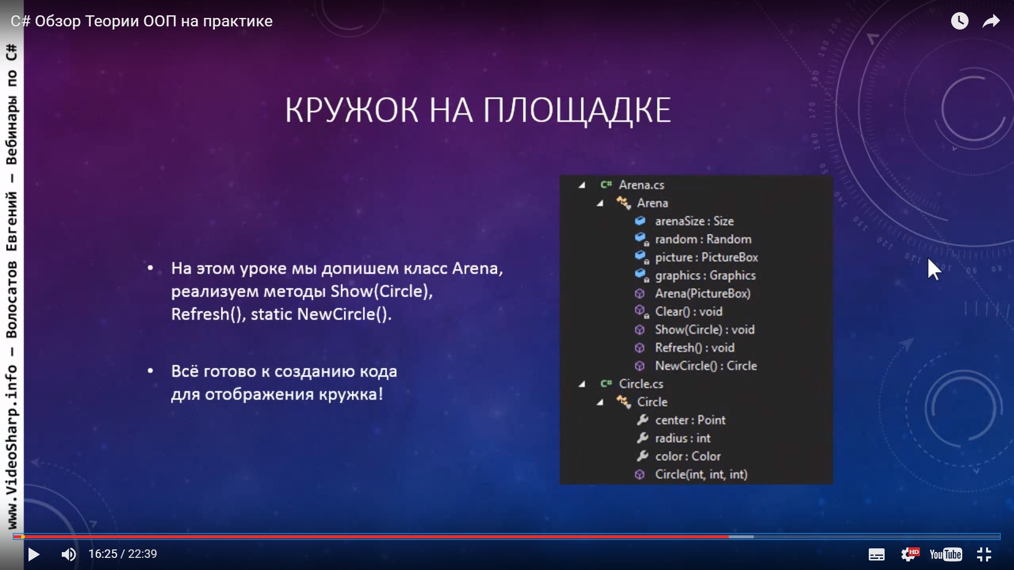Select Arena.cs in the tree

click(x=641, y=185)
